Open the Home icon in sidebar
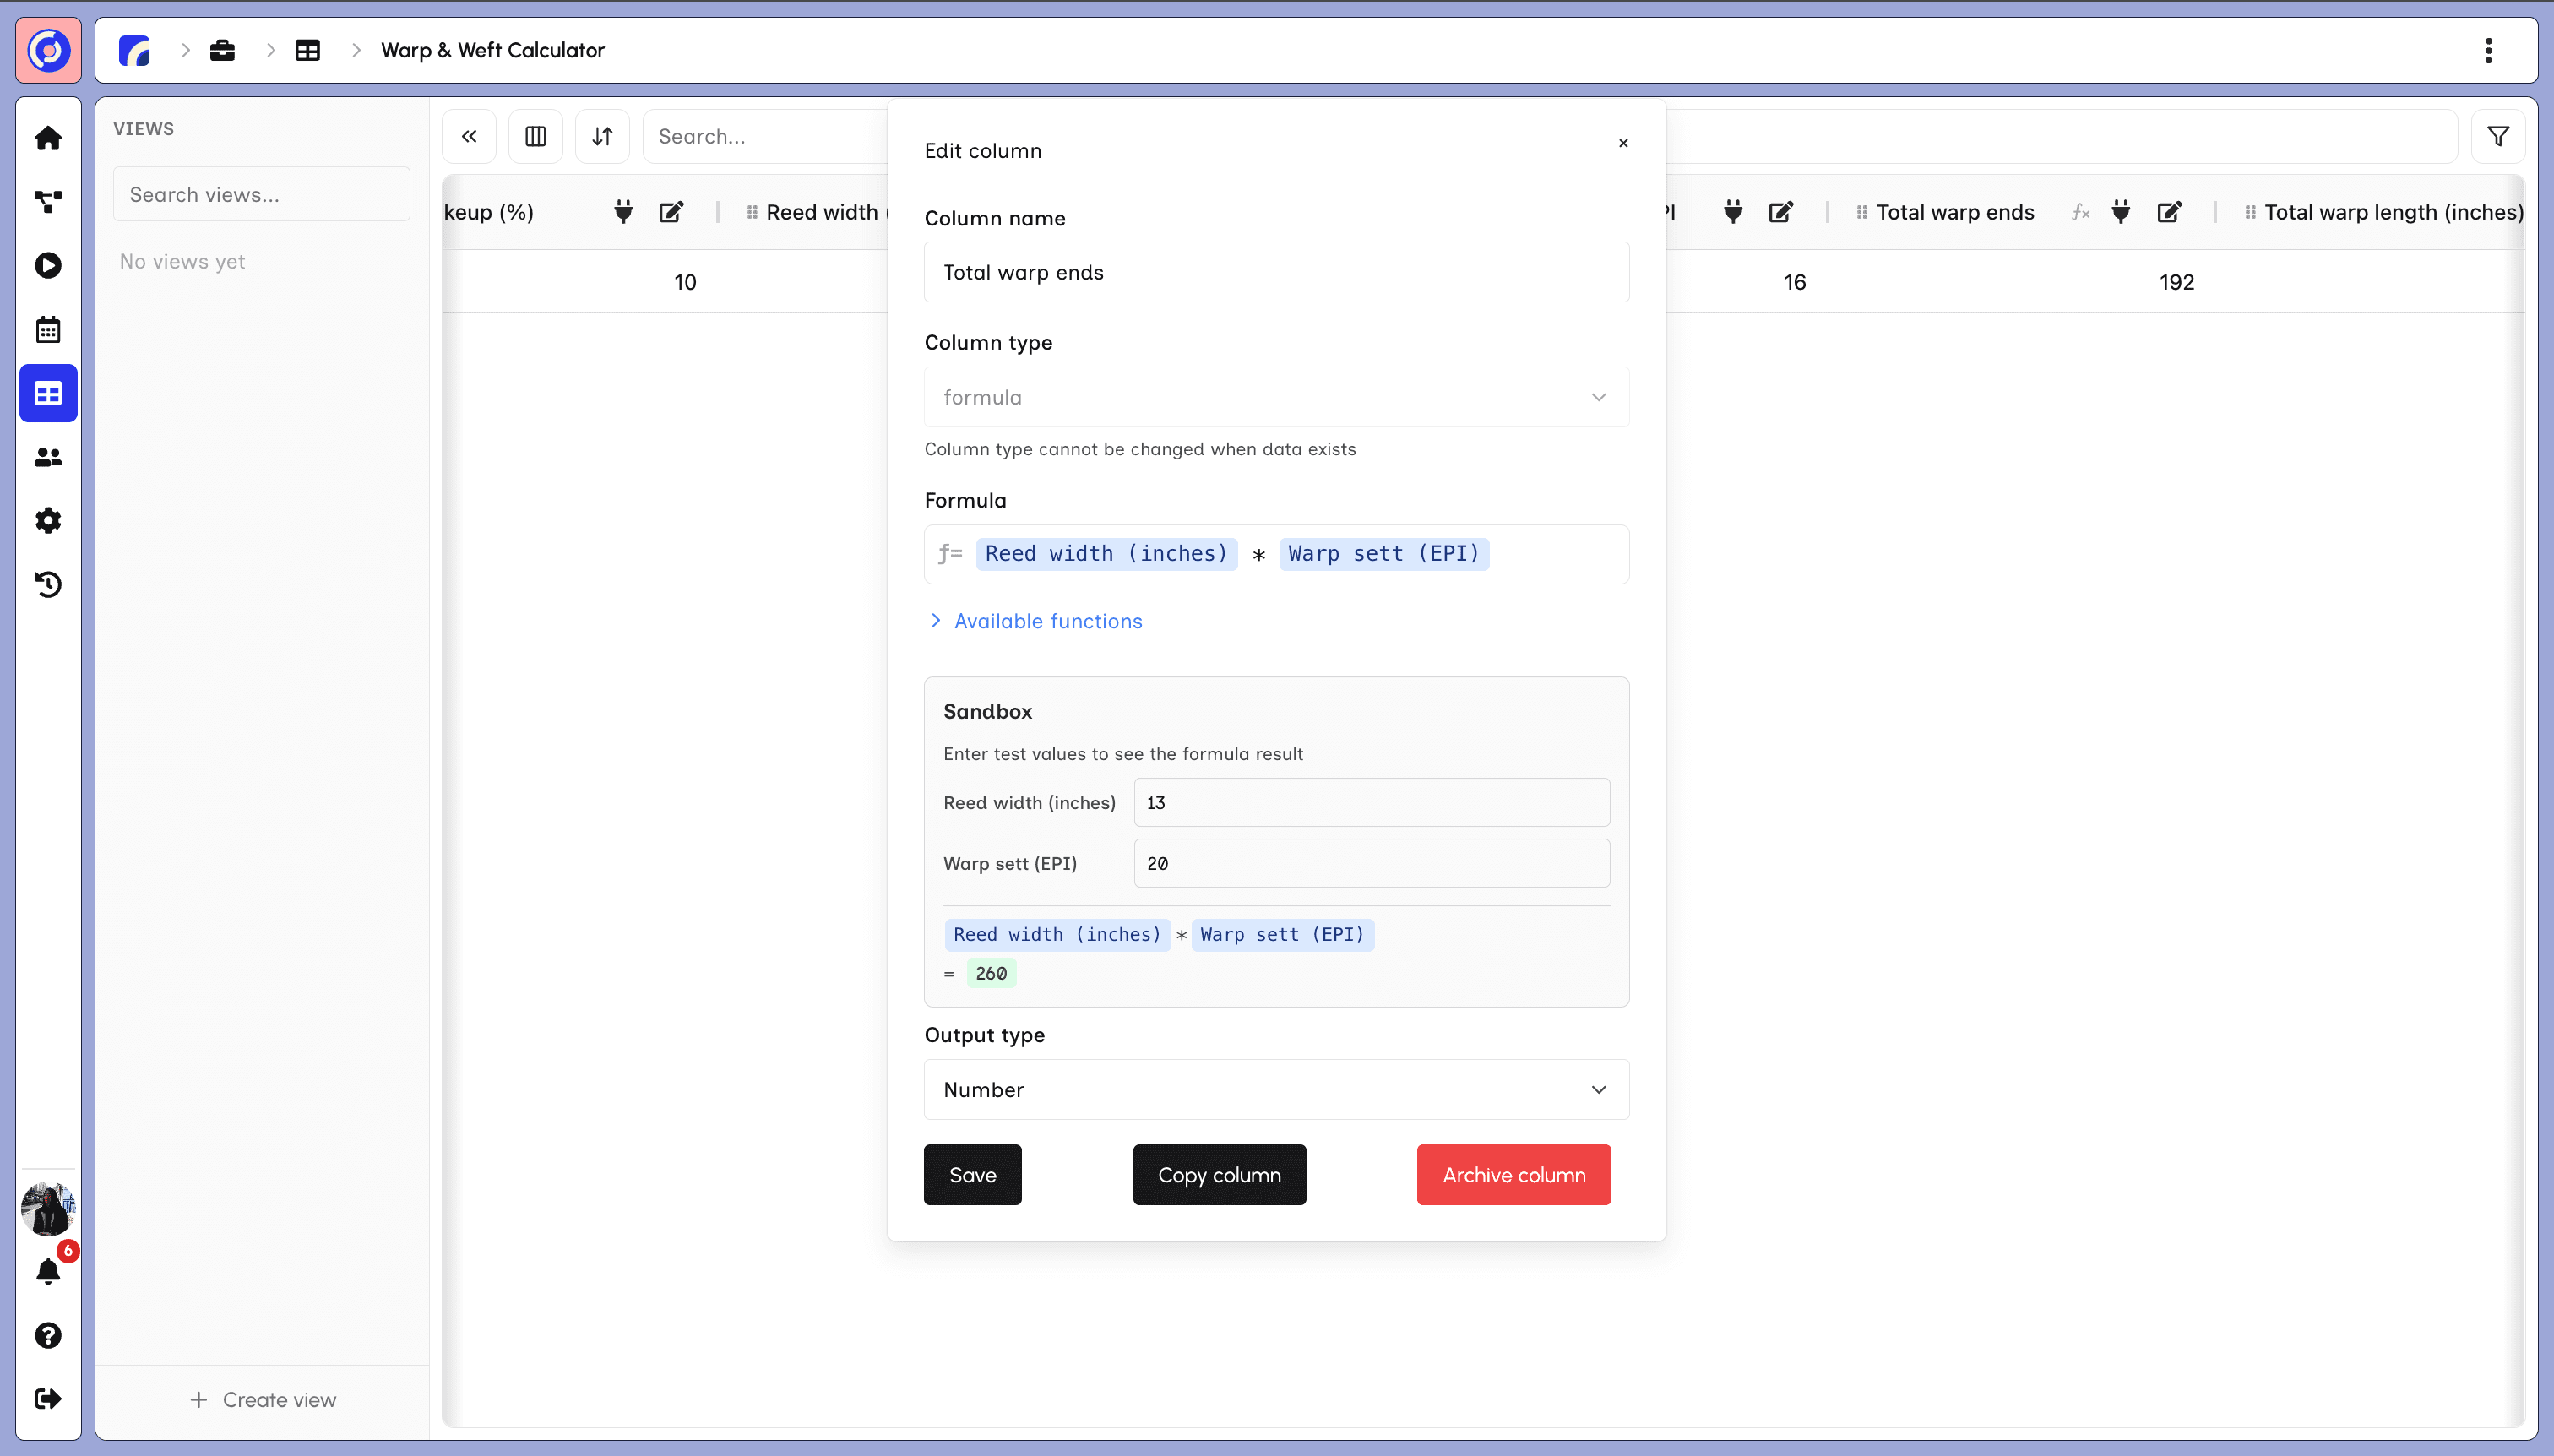This screenshot has width=2554, height=1456. tap(48, 138)
